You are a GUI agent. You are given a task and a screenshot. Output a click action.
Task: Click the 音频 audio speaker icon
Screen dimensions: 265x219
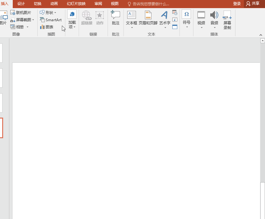[x=214, y=15]
